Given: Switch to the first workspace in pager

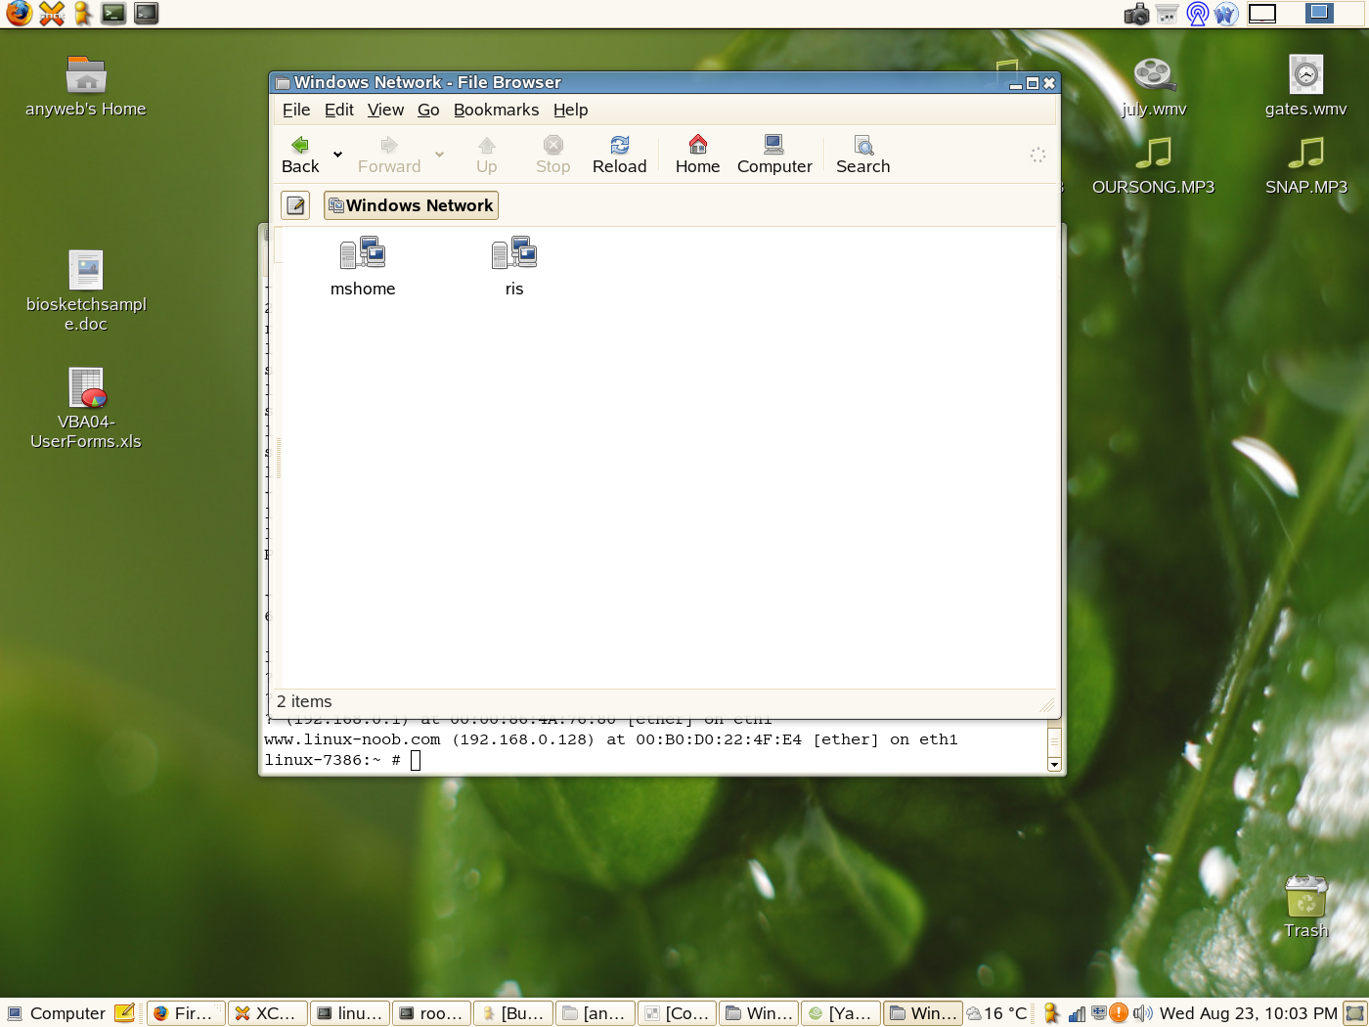Looking at the screenshot, I should click(1262, 14).
